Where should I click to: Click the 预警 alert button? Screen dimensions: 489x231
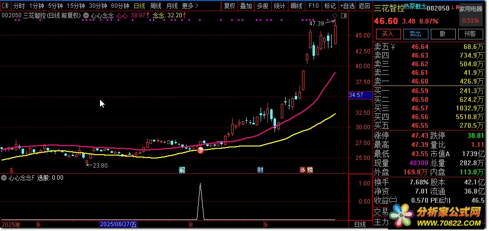point(470,34)
